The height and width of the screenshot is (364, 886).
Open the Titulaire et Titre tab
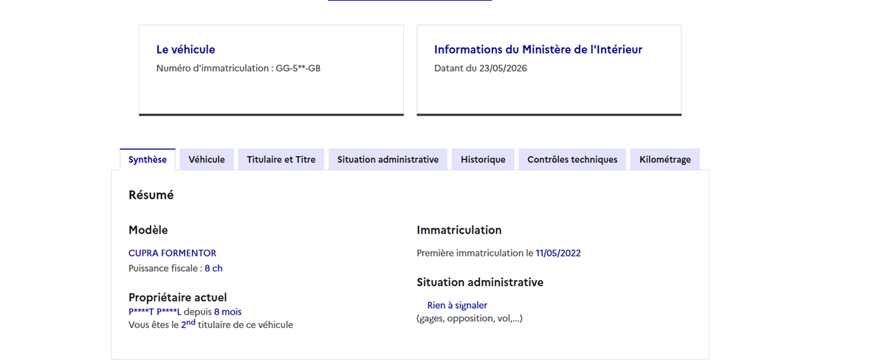281,159
